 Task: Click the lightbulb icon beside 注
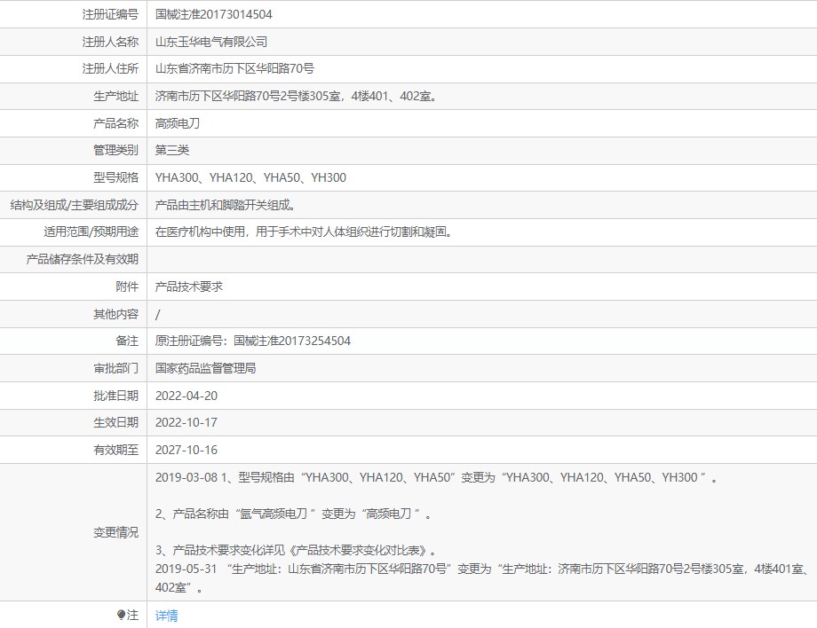click(122, 615)
